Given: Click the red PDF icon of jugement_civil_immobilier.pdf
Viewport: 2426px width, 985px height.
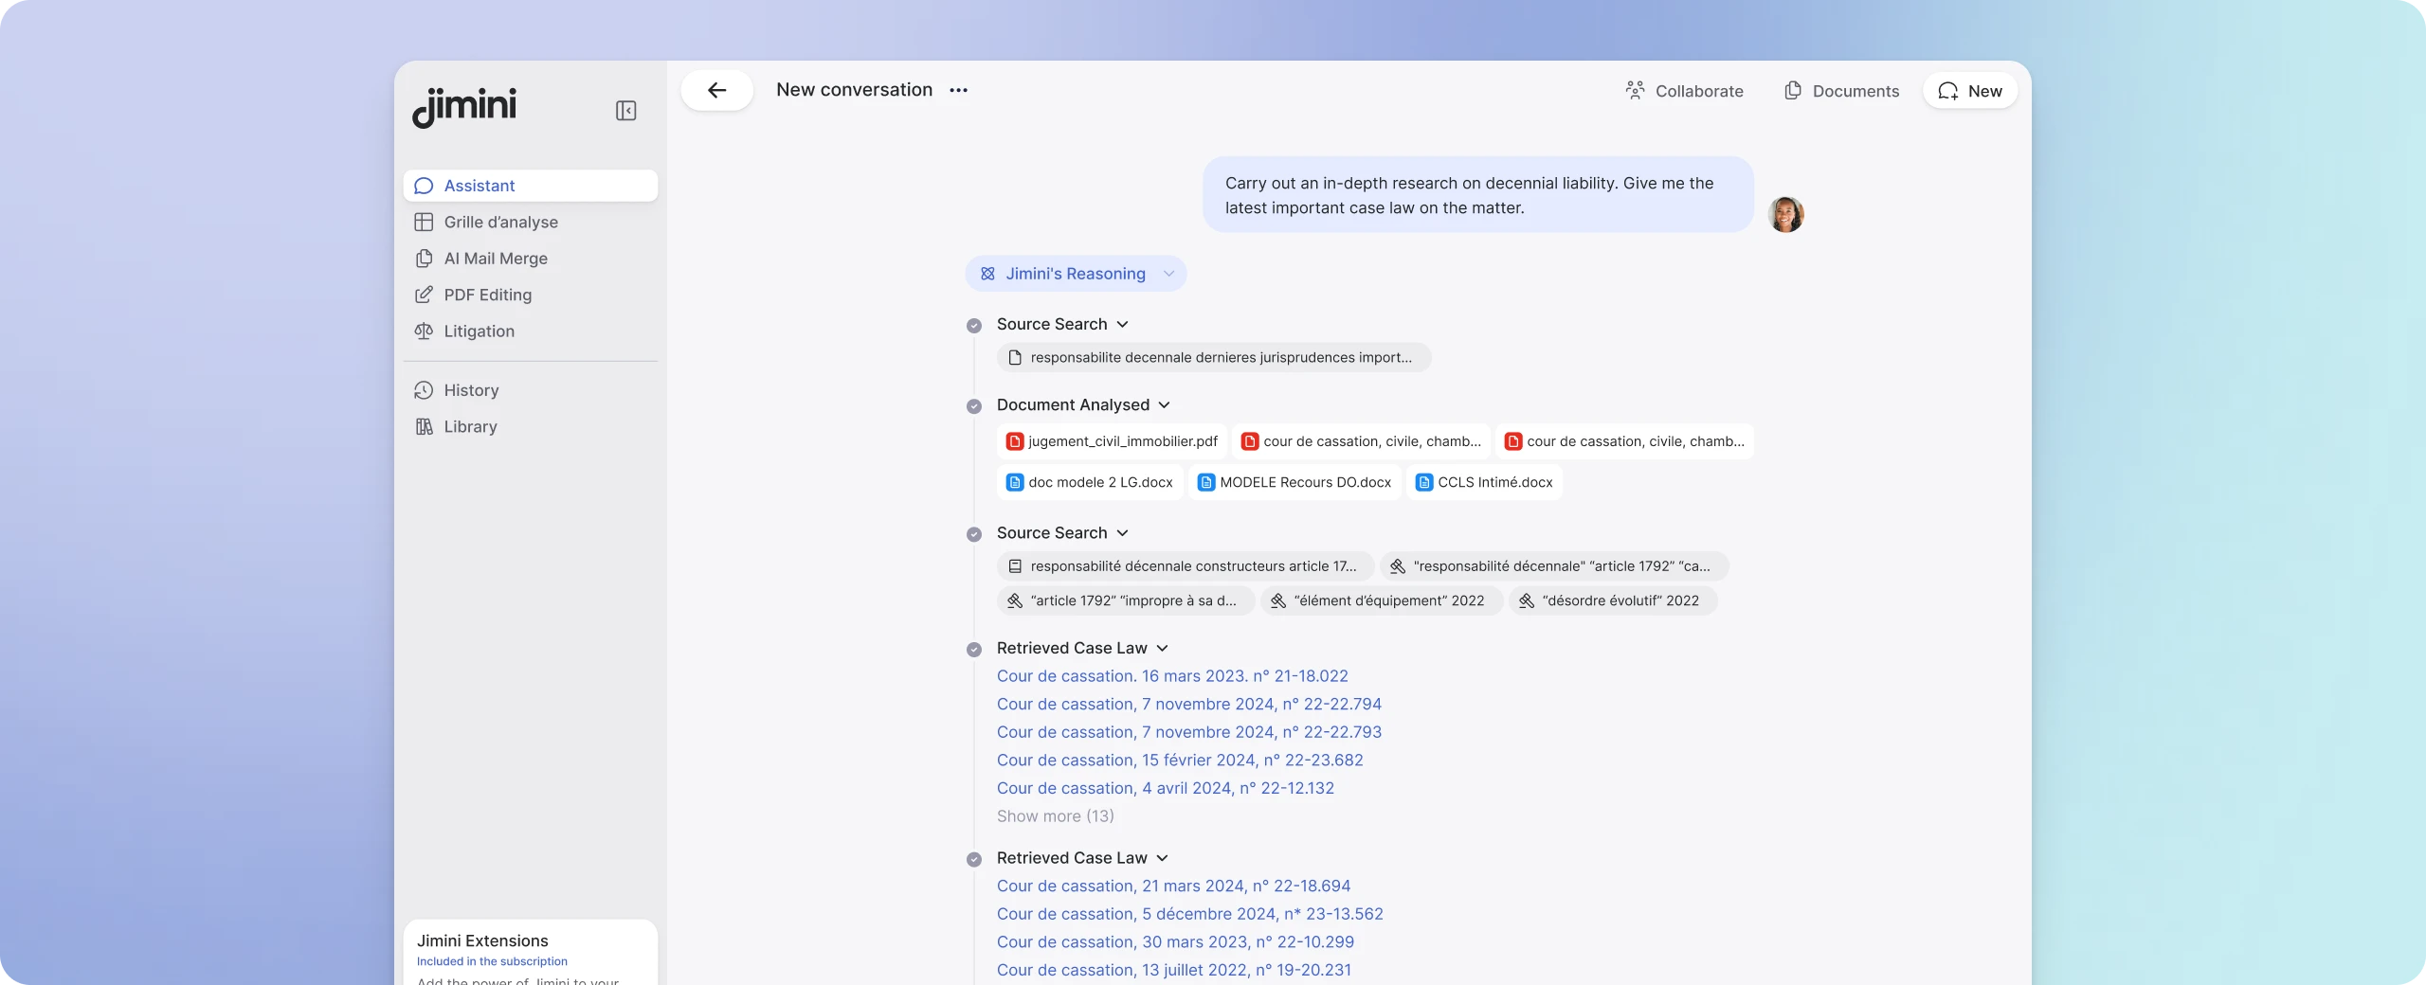Looking at the screenshot, I should click(1015, 441).
